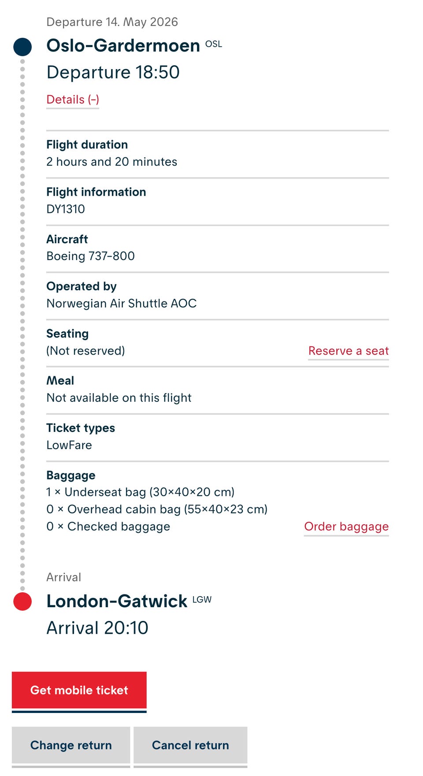Click the Departure 18:50 time text
423x776 pixels.
coord(113,72)
